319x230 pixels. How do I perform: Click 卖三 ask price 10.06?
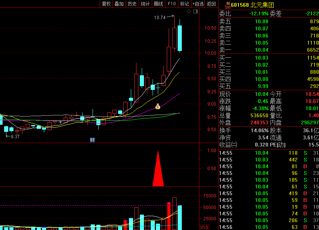click(x=261, y=36)
